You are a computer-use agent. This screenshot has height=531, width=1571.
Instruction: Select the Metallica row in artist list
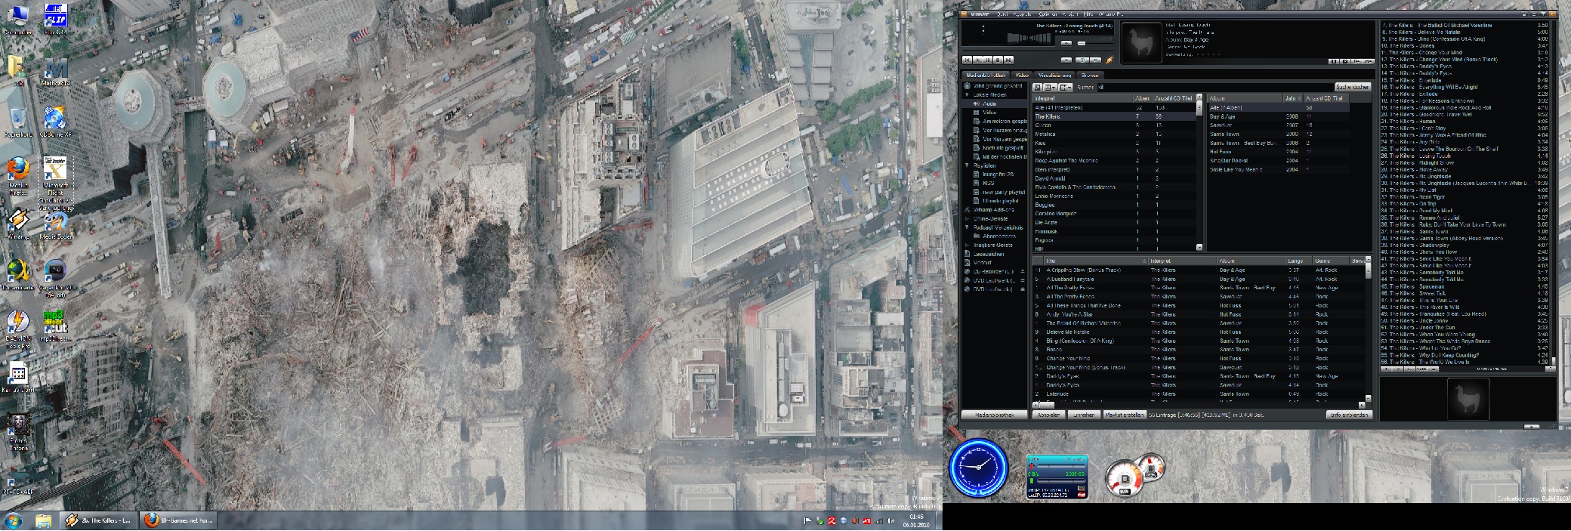pyautogui.click(x=1114, y=134)
